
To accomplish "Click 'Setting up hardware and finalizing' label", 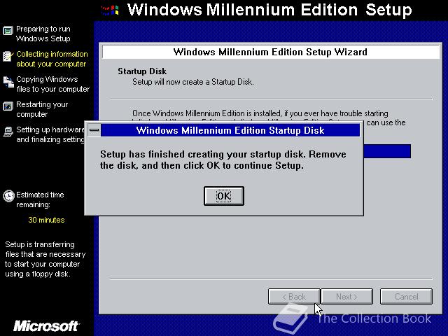I will (x=50, y=134).
